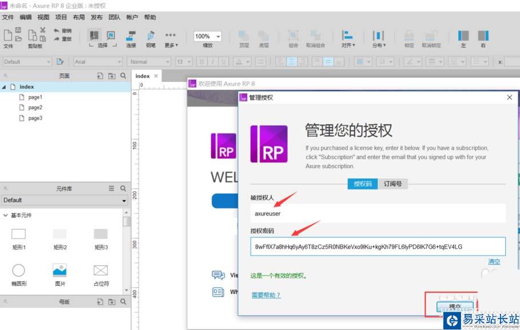Image resolution: width=520 pixels, height=330 pixels.
Task: Open the Align (对齐) dropdown
Action: 348,38
